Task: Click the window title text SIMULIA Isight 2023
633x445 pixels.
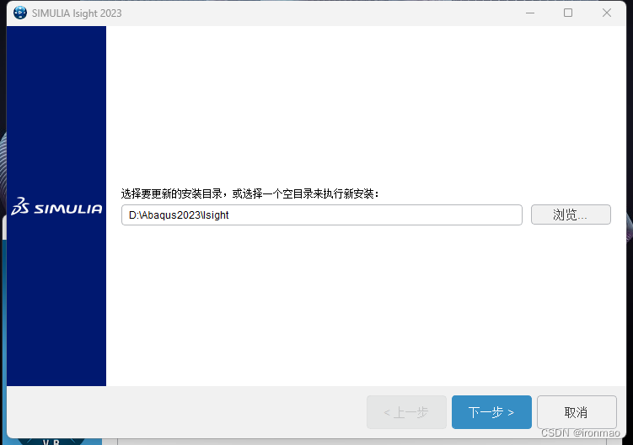Action: pyautogui.click(x=77, y=13)
